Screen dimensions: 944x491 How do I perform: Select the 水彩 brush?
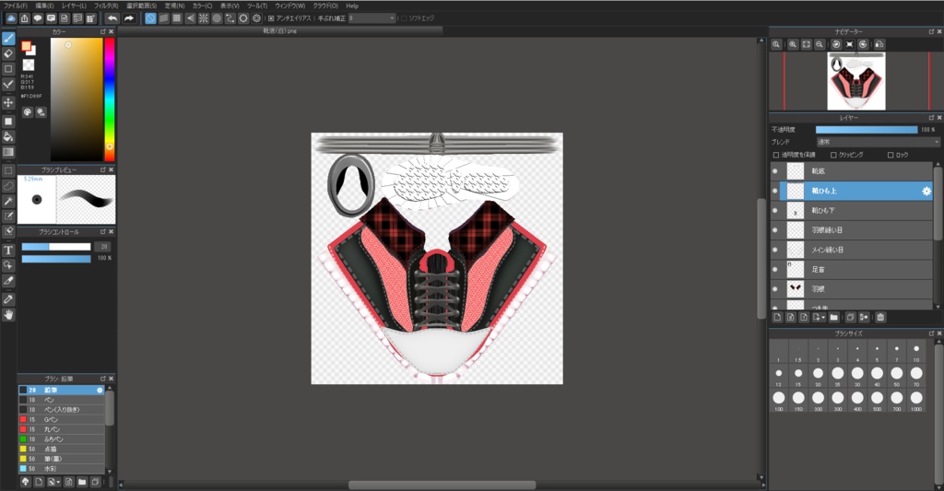point(62,468)
